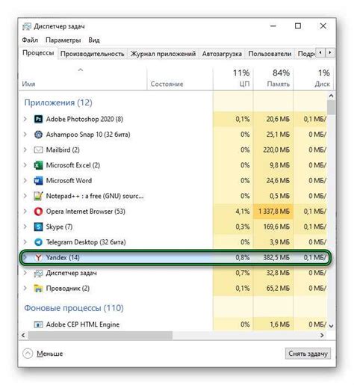Click the Microsoft Excel icon
This screenshot has width=354, height=385.
click(x=38, y=165)
